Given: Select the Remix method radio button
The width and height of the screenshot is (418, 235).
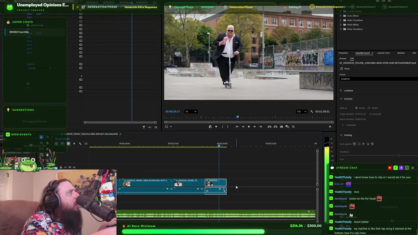Looking at the screenshot, I should pyautogui.click(x=356, y=108).
